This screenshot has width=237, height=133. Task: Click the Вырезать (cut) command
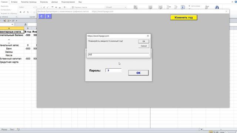[x=4, y=6]
